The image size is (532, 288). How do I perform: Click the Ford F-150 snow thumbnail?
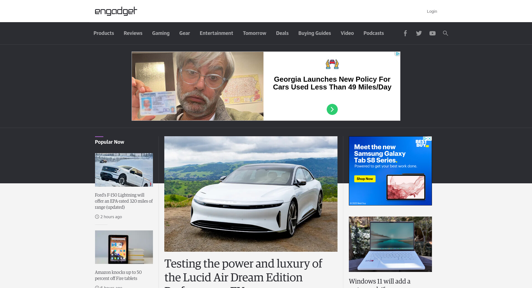pos(124,170)
